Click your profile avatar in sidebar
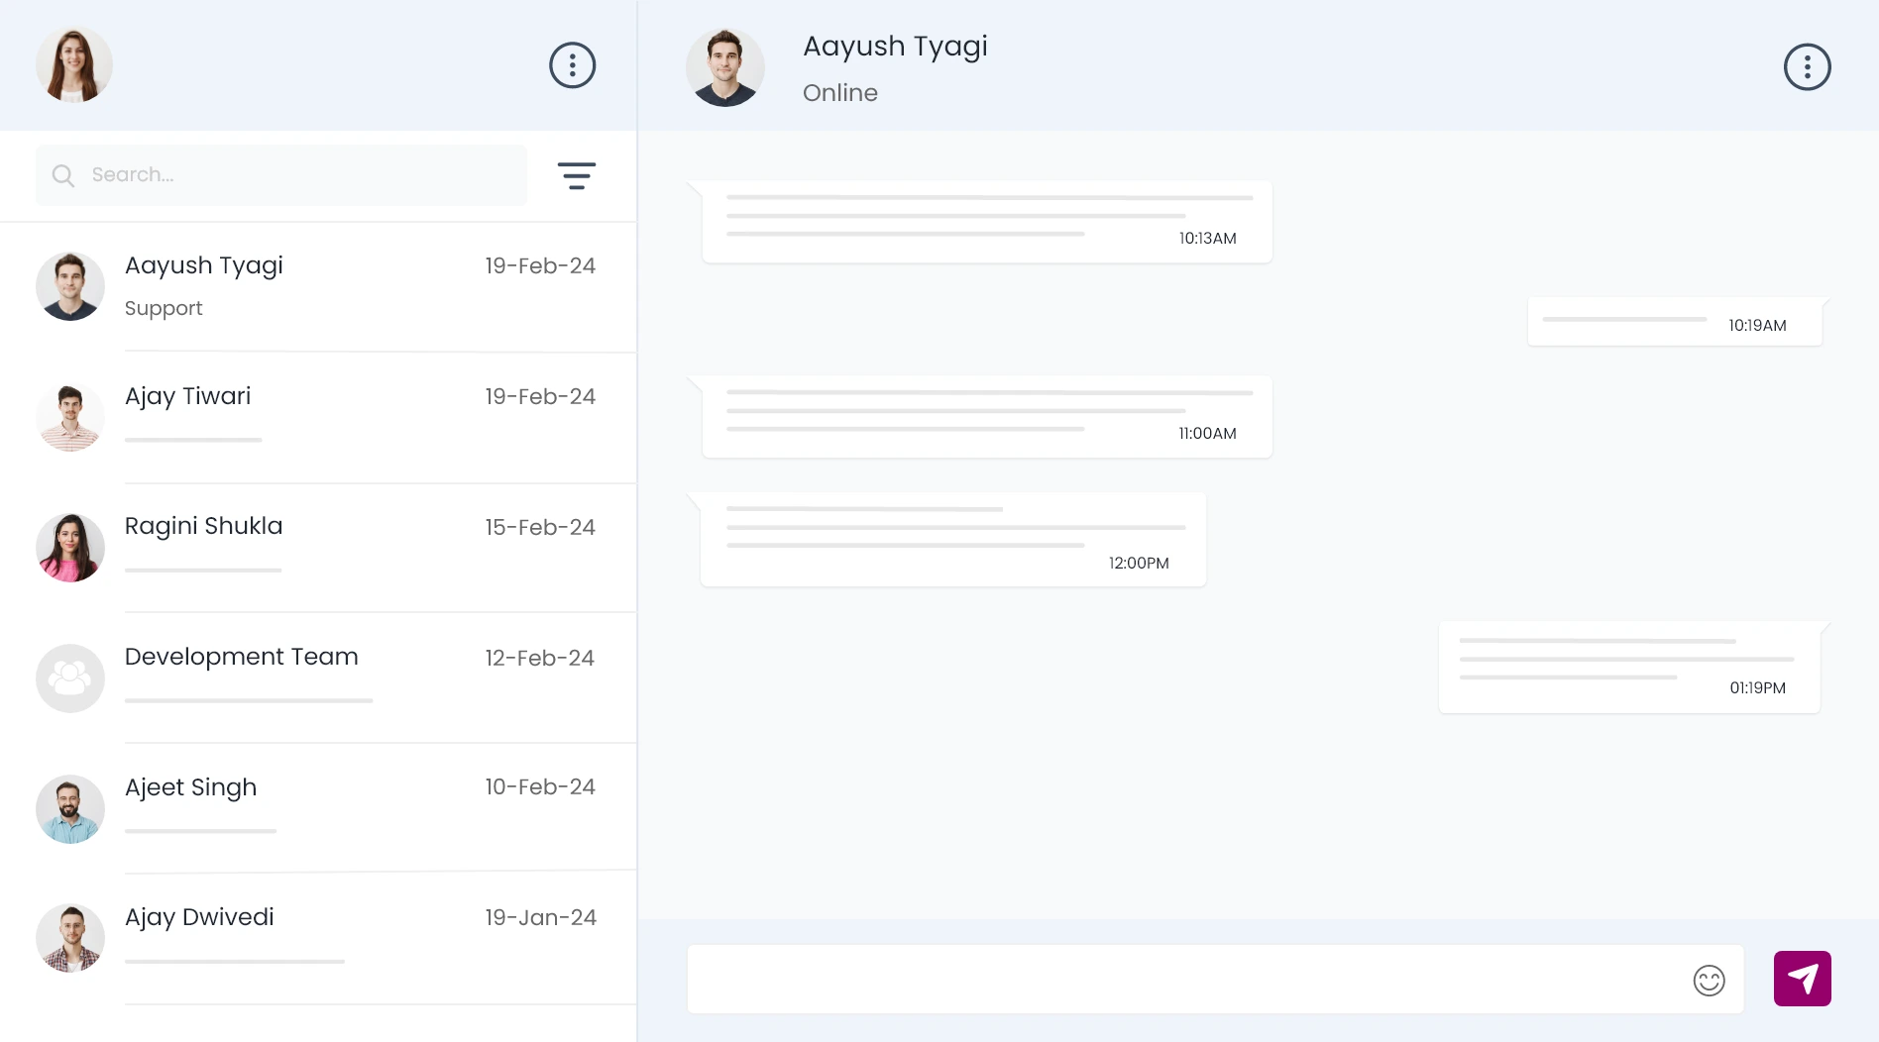This screenshot has width=1879, height=1042. point(73,65)
